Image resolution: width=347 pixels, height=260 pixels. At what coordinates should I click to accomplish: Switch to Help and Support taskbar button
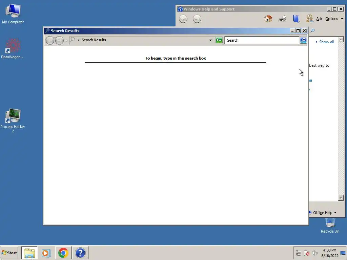(80, 253)
